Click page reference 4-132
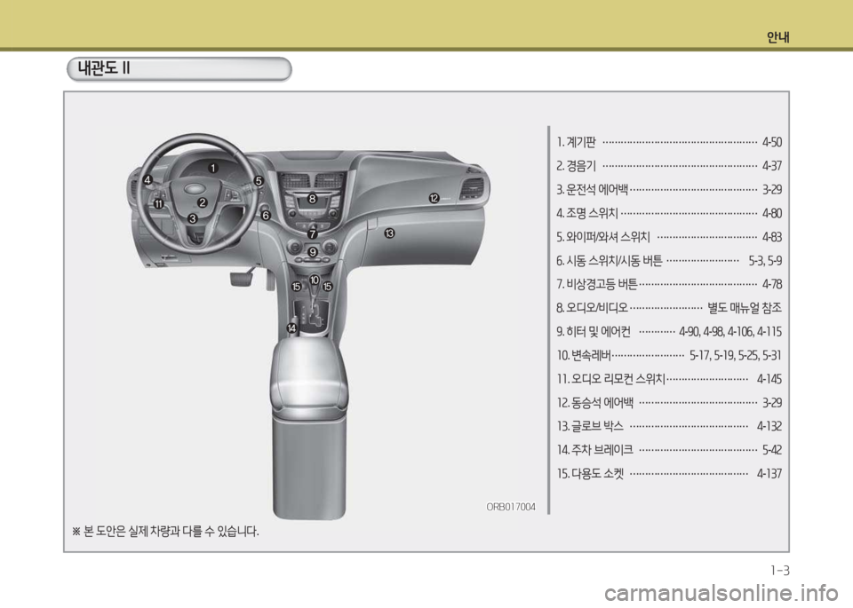This screenshot has width=853, height=608. pos(769,426)
